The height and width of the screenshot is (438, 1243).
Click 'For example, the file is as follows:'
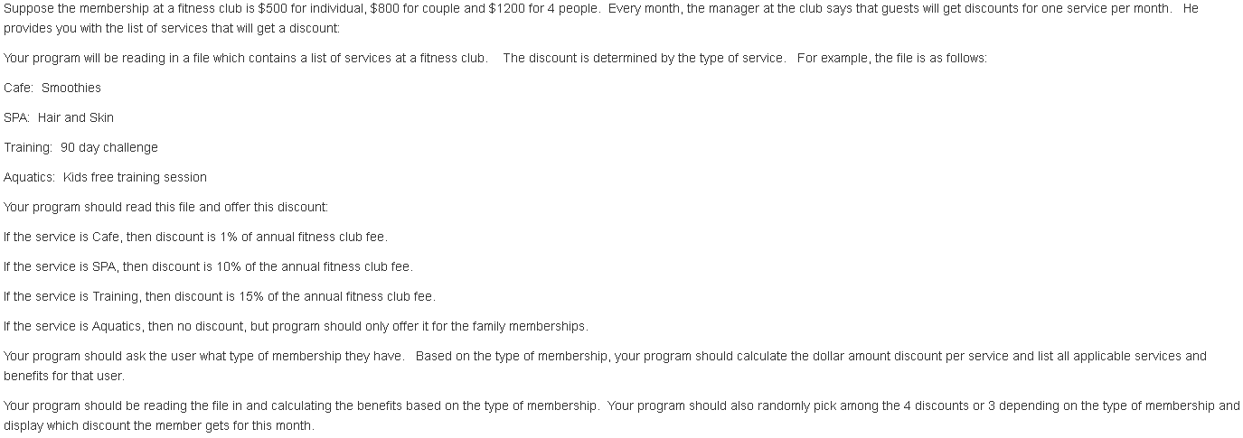coord(891,58)
